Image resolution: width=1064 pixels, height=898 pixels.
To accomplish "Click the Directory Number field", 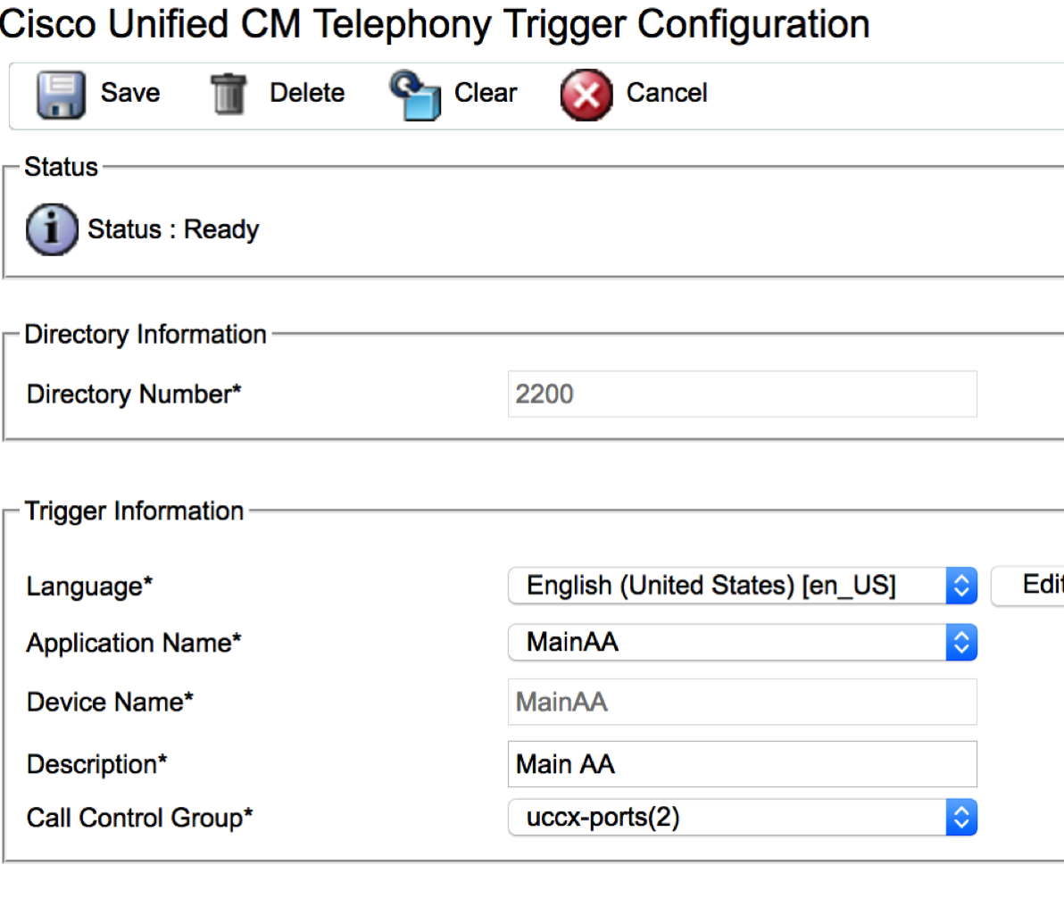I will pyautogui.click(x=742, y=394).
